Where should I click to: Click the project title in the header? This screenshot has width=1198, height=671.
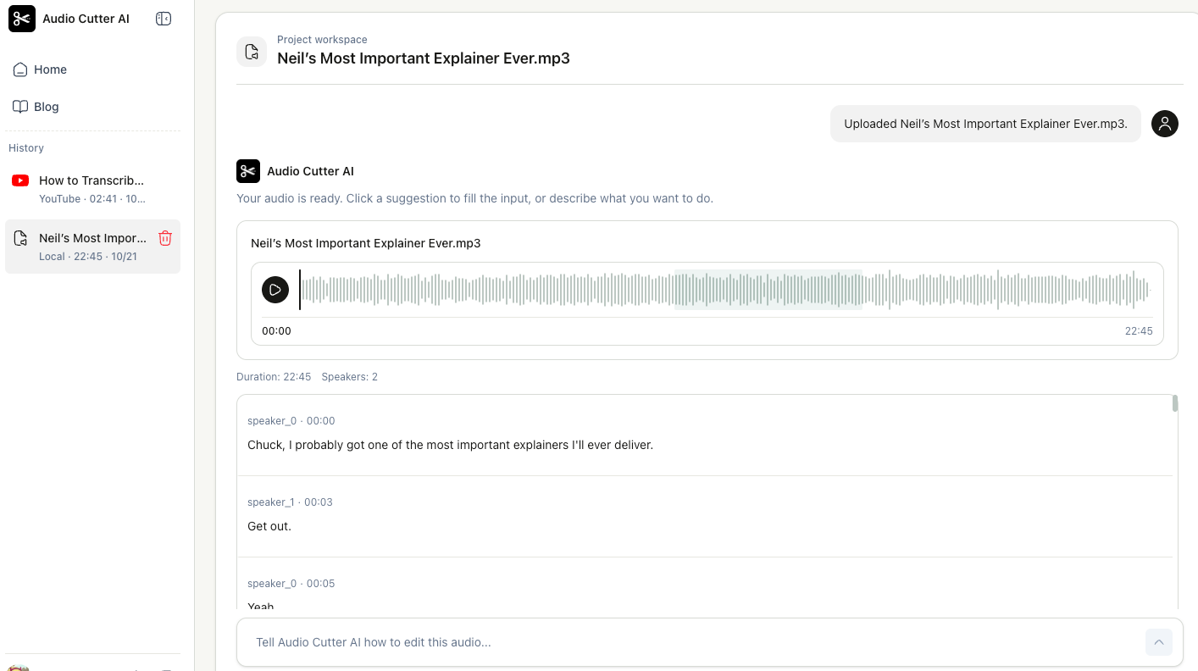tap(424, 58)
